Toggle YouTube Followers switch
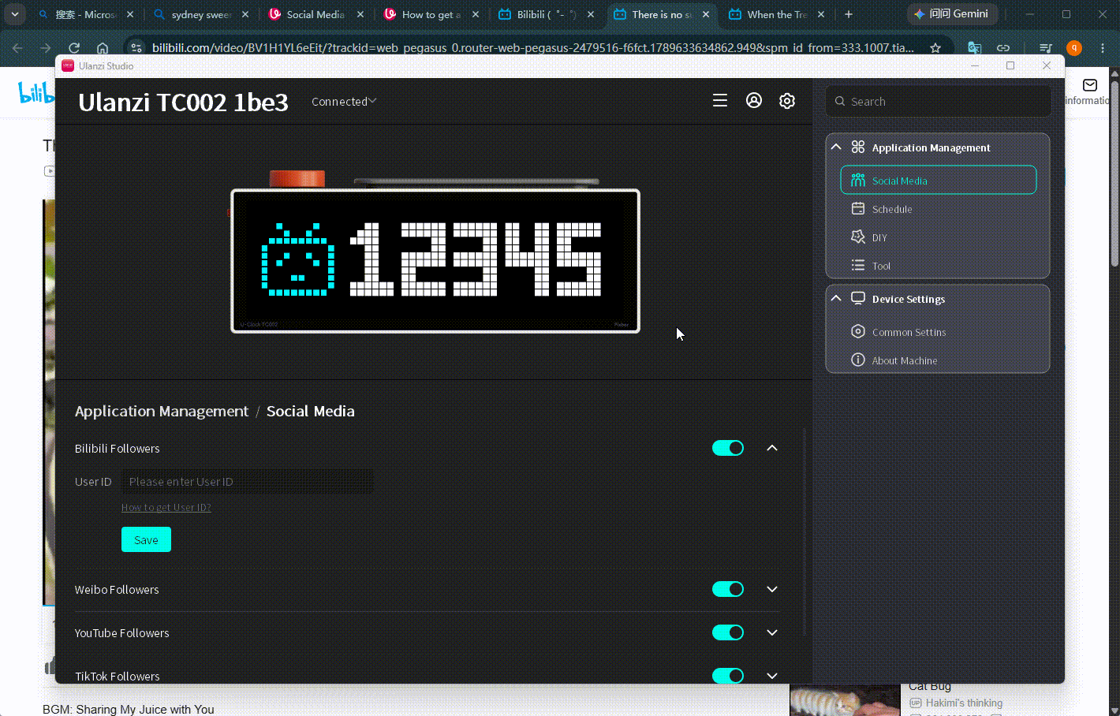 [x=728, y=632]
